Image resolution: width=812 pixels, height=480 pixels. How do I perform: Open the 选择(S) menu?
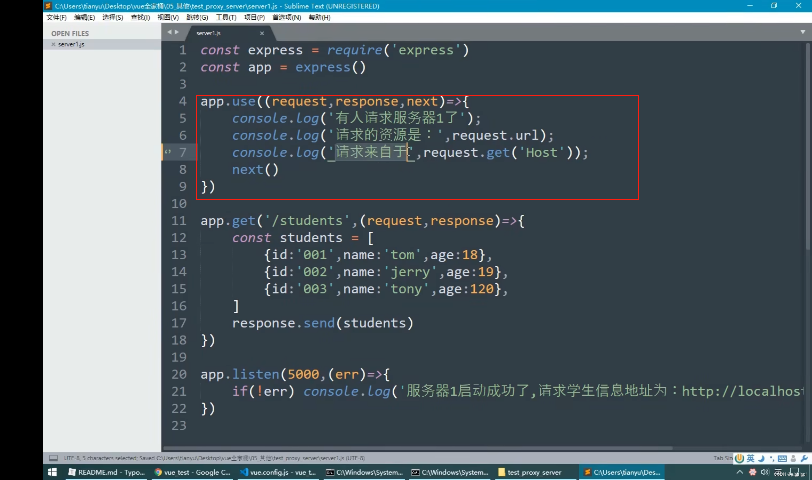(113, 17)
